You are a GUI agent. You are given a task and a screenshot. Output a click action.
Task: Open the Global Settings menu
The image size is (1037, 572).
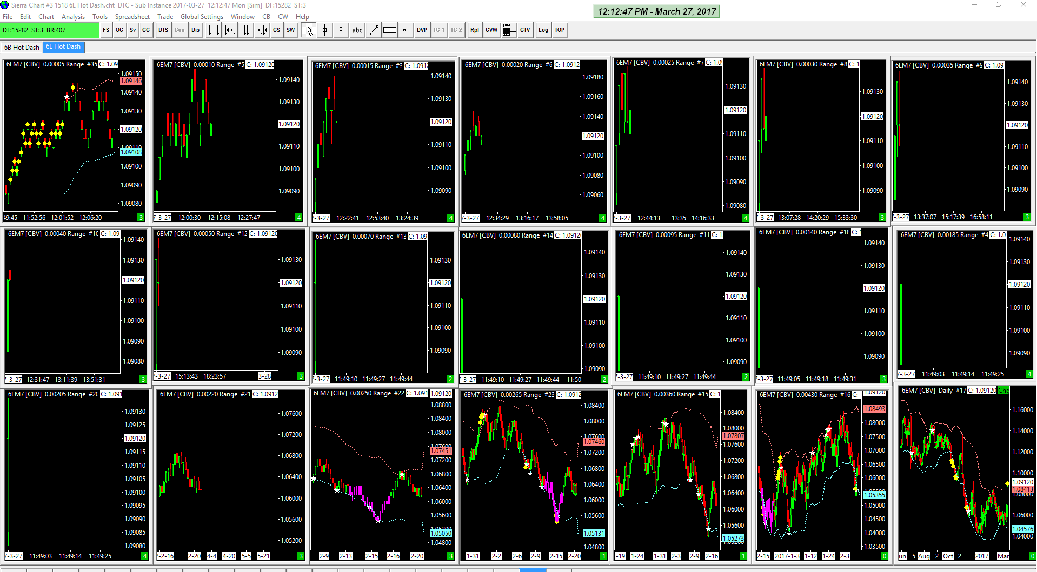point(202,17)
